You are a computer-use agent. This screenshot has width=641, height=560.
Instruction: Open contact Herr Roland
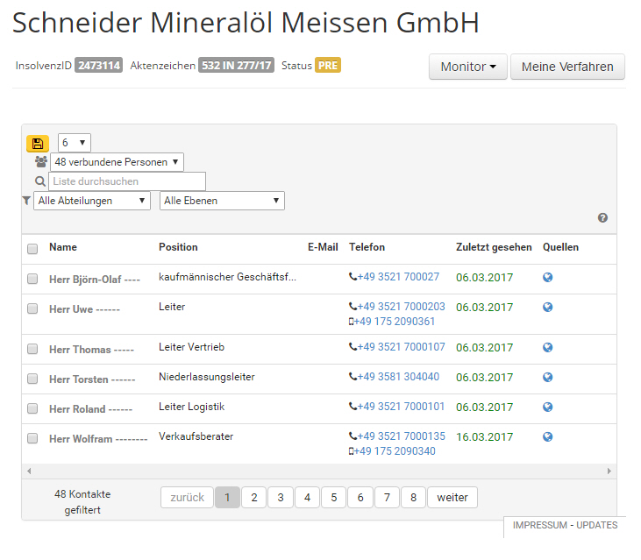pyautogui.click(x=90, y=409)
